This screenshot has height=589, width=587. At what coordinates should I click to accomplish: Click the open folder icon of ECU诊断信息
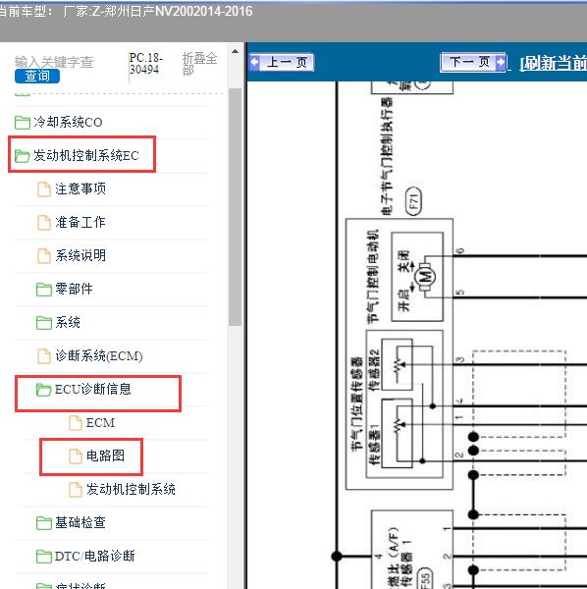click(x=44, y=390)
